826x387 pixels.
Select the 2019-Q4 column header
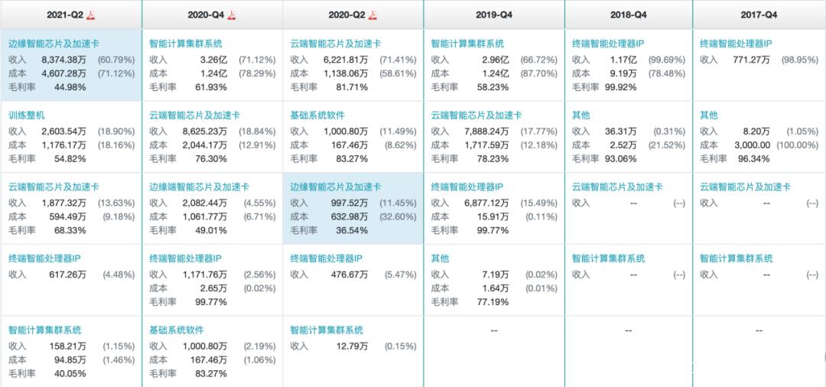[493, 15]
